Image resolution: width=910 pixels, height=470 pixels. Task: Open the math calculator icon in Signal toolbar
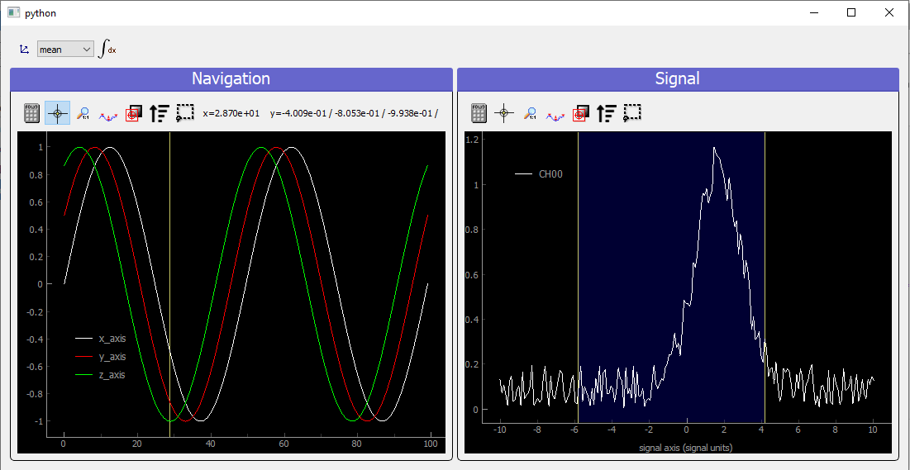click(479, 112)
